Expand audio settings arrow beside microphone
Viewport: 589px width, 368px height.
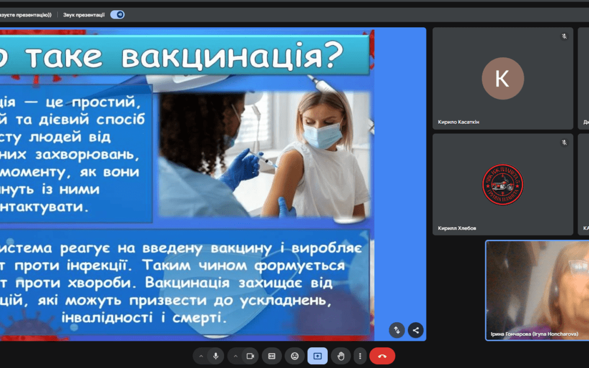click(x=201, y=356)
